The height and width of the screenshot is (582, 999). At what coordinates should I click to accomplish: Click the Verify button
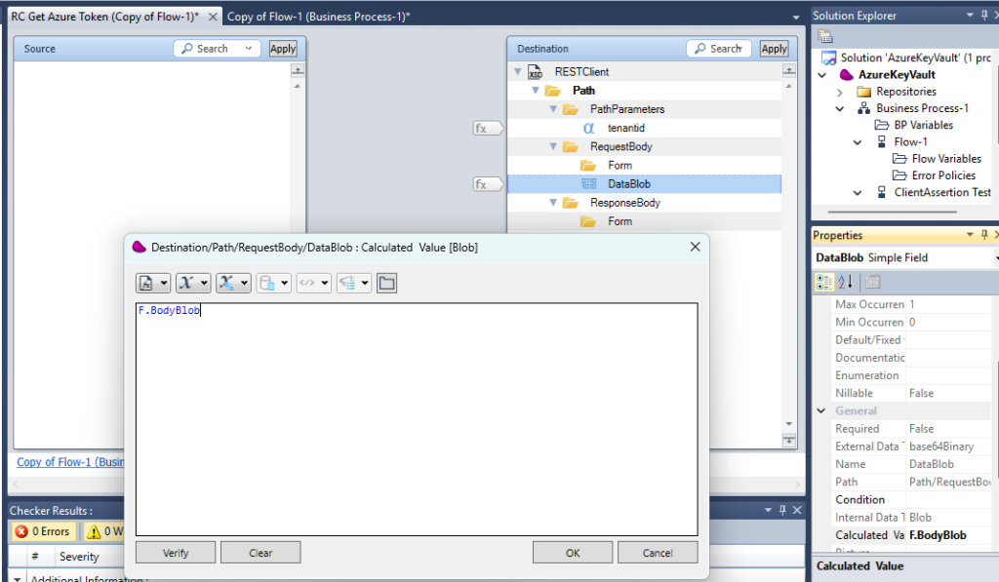pyautogui.click(x=176, y=553)
